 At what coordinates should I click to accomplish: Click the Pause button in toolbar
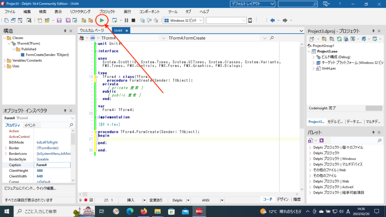pos(126,20)
